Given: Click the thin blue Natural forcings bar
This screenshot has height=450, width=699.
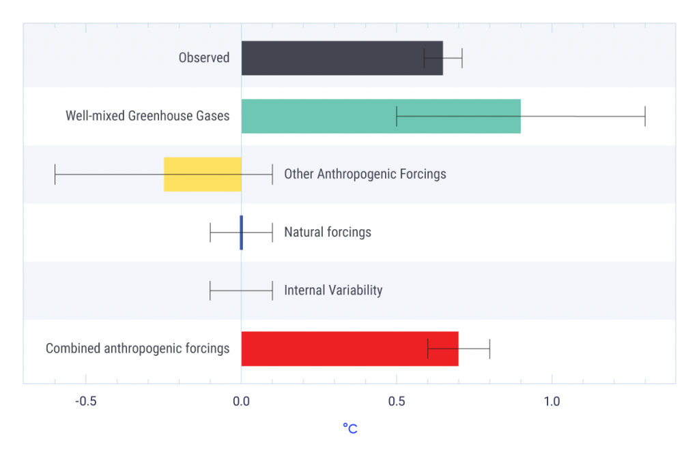Looking at the screenshot, I should 242,232.
